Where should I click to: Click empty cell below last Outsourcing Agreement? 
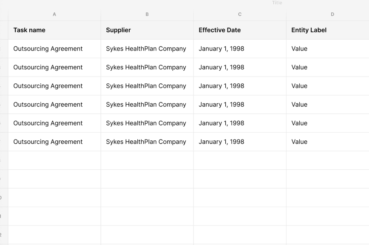[x=54, y=160]
